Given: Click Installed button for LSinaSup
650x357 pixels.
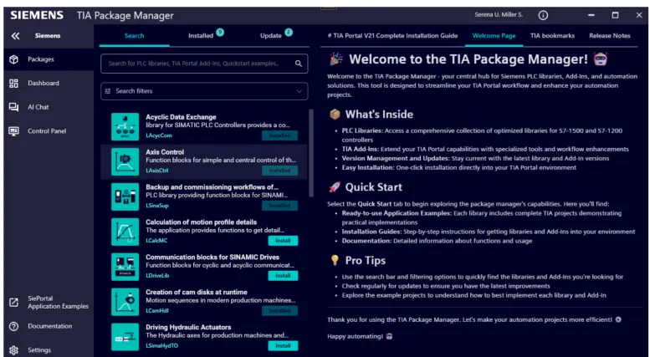Looking at the screenshot, I should (279, 206).
